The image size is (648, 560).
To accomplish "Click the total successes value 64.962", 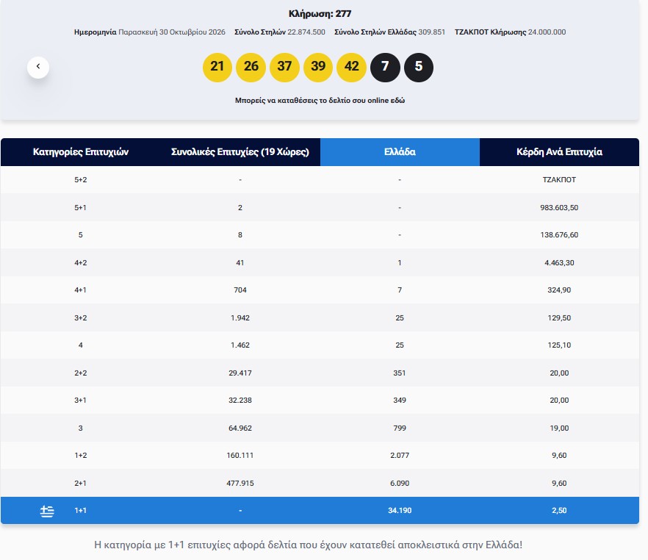I will [x=240, y=428].
